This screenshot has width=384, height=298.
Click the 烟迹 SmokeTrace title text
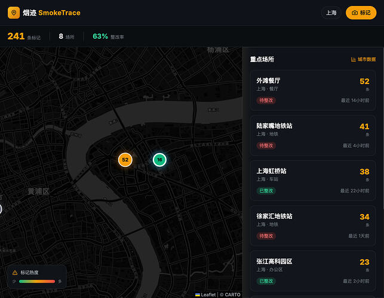click(x=52, y=13)
